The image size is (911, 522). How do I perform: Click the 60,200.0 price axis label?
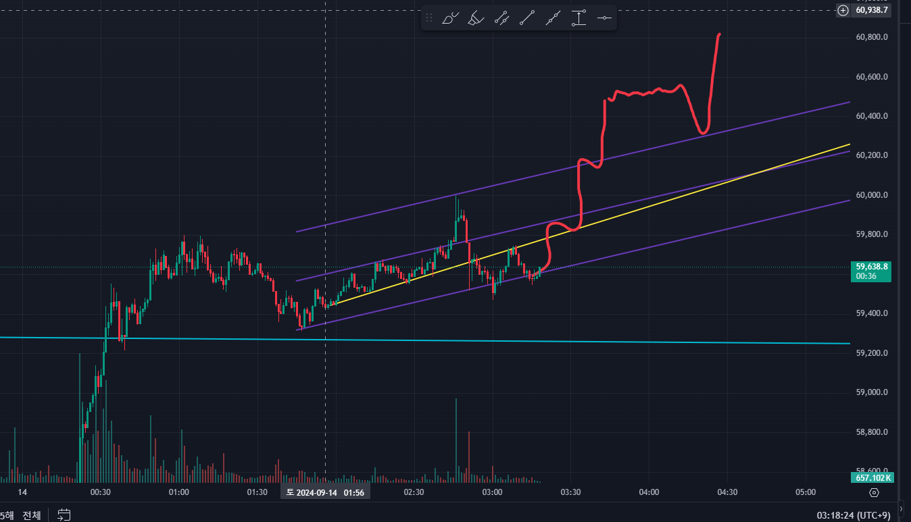[872, 155]
